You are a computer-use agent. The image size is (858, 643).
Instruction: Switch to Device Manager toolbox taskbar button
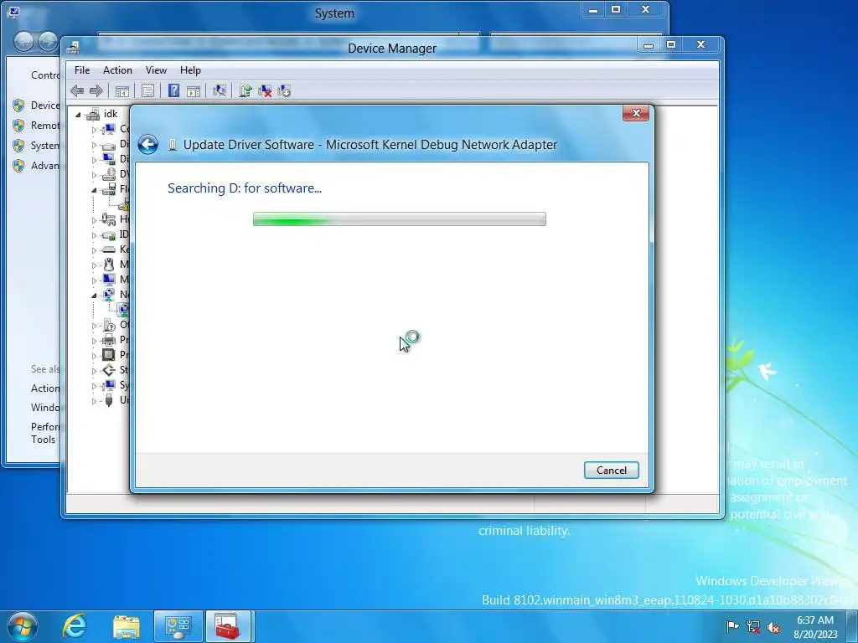click(x=228, y=626)
